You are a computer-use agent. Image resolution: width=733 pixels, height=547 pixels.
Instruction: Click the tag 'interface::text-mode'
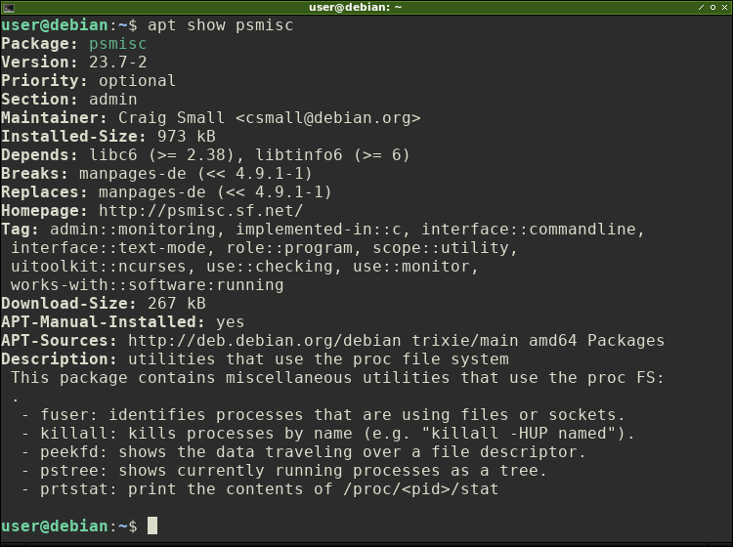(x=108, y=248)
